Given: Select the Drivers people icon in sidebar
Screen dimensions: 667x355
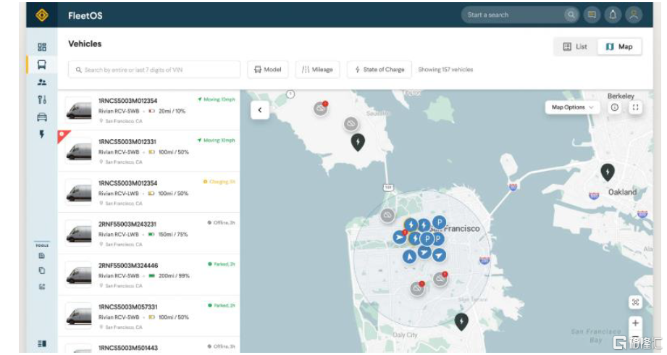Looking at the screenshot, I should click(x=42, y=82).
